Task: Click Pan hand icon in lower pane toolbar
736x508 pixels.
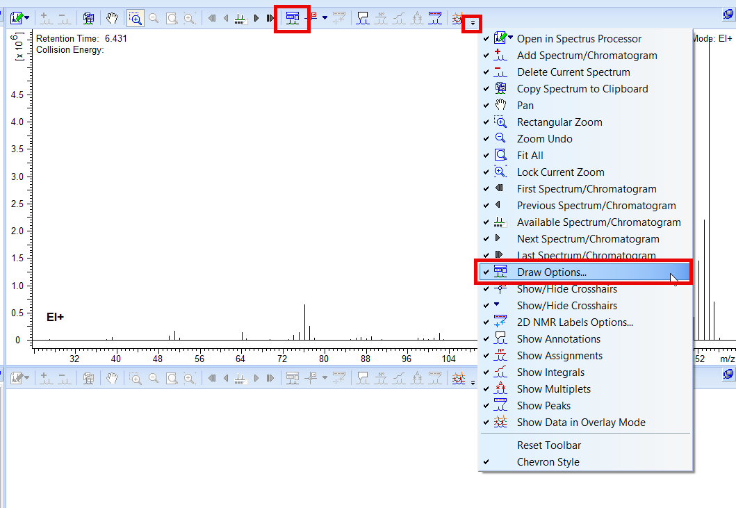Action: click(x=112, y=379)
